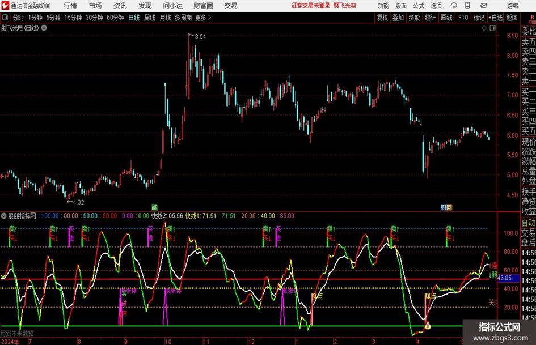Click the green 涨 marker on the chart
The image size is (536, 345).
154,207
